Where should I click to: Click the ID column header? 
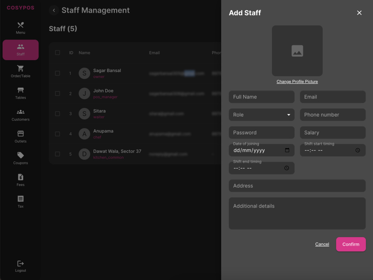(71, 53)
